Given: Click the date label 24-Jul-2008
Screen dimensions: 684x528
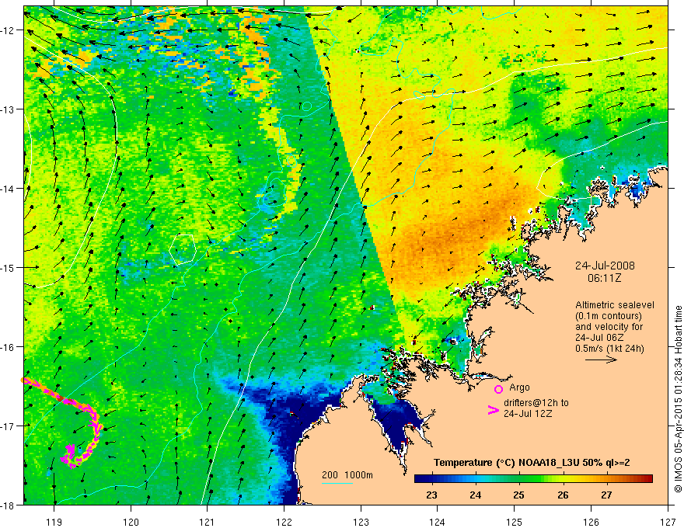Looking at the screenshot, I should coord(605,266).
